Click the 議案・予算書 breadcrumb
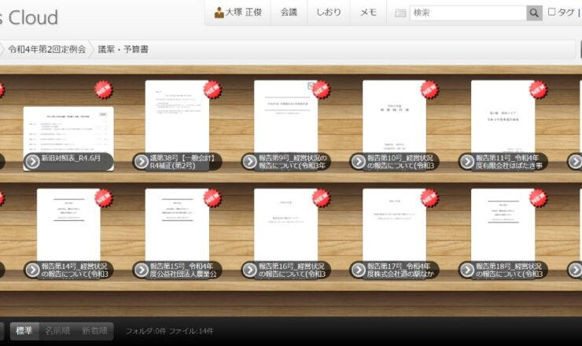This screenshot has width=582, height=346. (x=123, y=49)
